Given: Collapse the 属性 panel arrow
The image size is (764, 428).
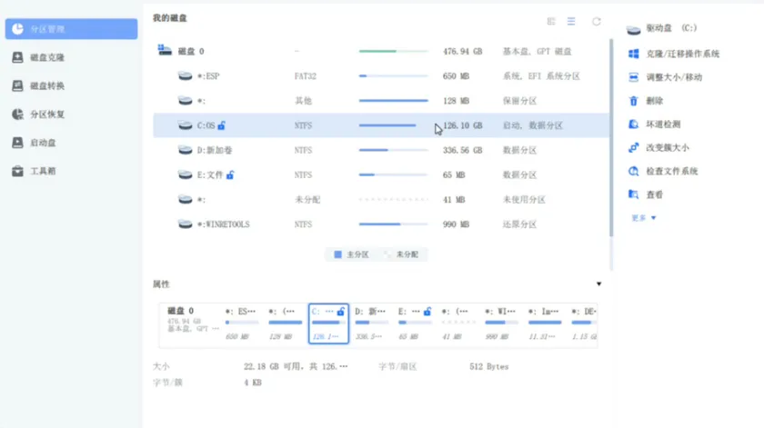Looking at the screenshot, I should point(598,284).
